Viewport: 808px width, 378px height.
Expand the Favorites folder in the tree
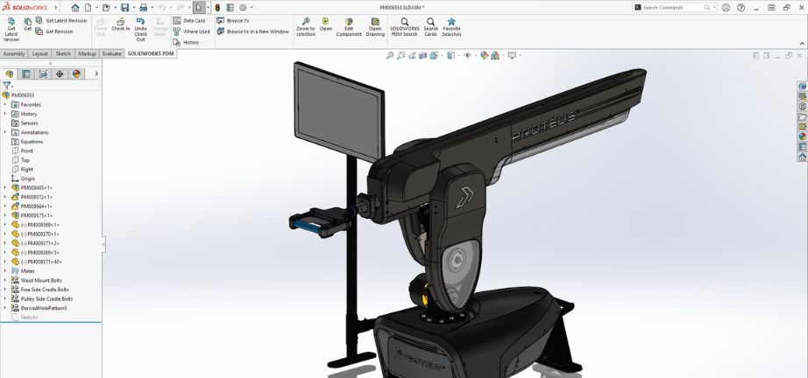[5, 104]
